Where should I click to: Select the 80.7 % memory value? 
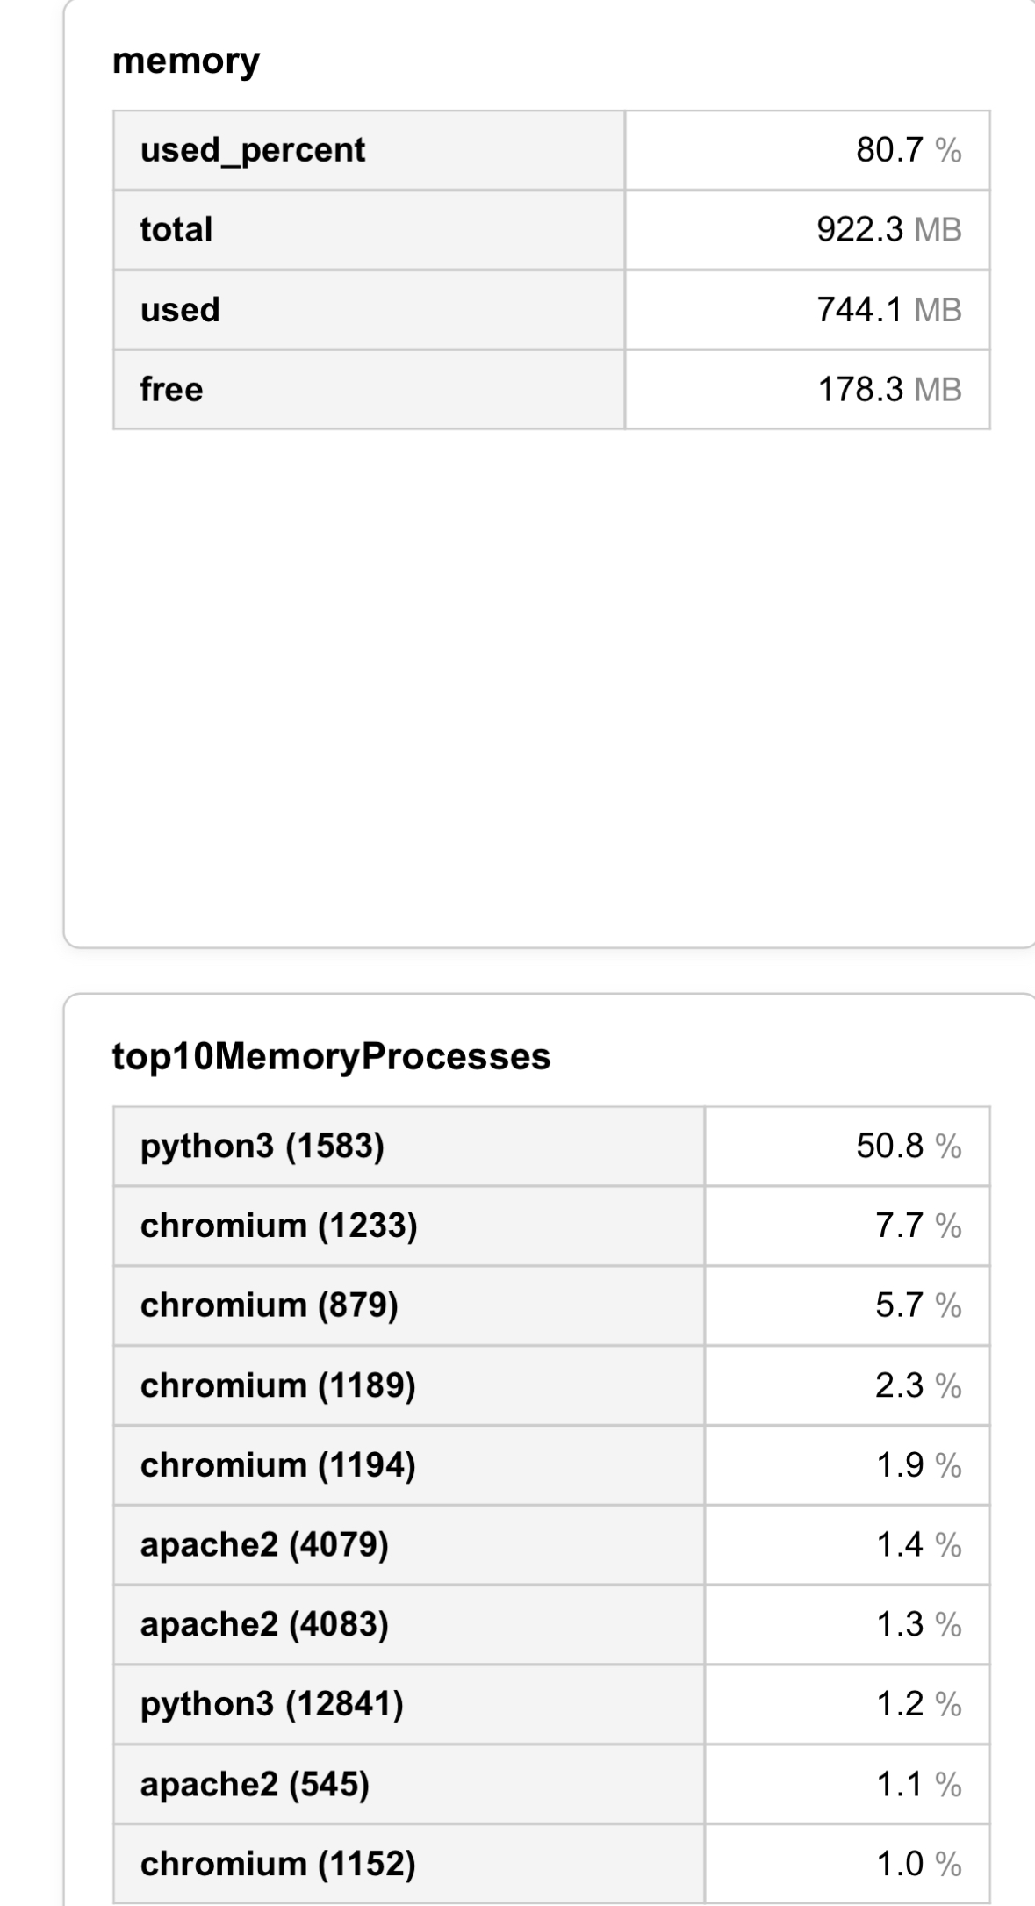[x=908, y=151]
